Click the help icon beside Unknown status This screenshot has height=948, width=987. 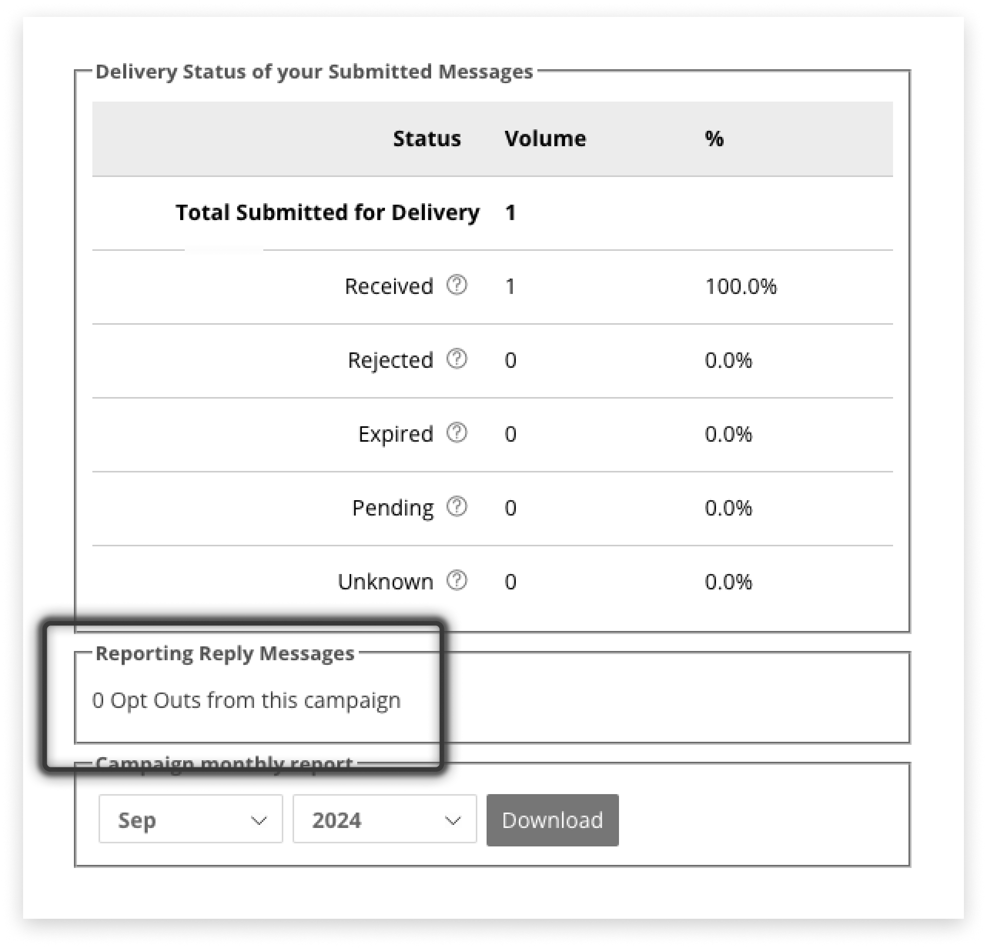pyautogui.click(x=458, y=581)
